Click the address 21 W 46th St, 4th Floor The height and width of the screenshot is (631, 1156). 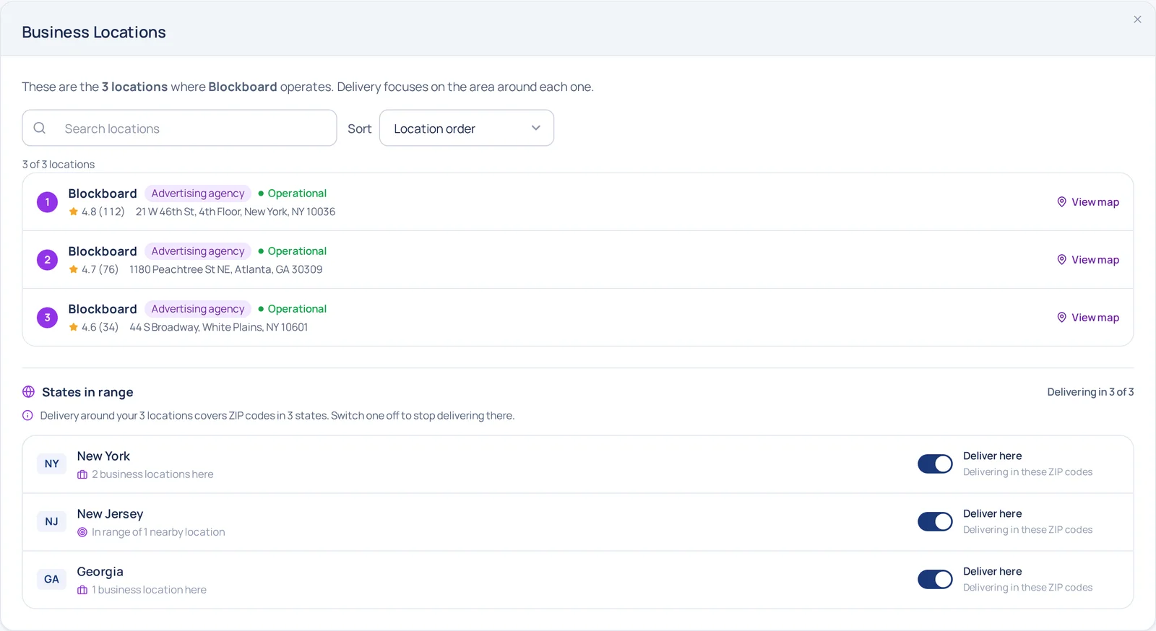click(x=236, y=212)
